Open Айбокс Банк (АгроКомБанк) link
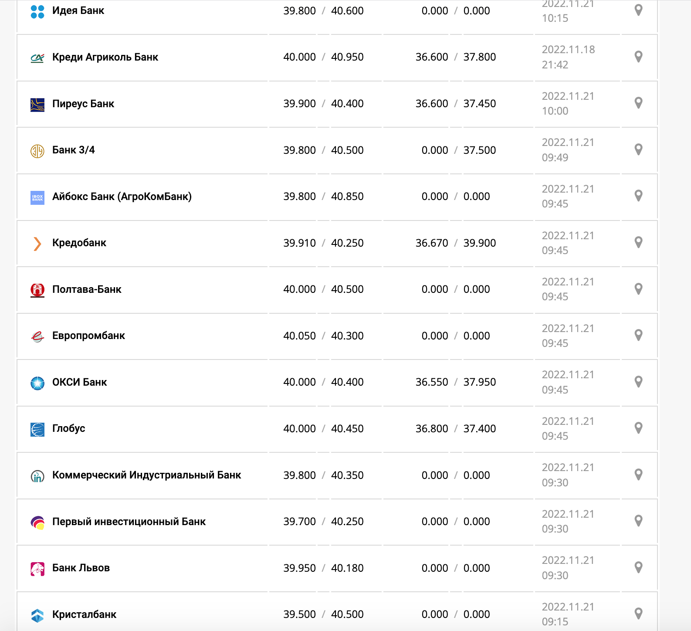This screenshot has height=631, width=691. click(122, 197)
